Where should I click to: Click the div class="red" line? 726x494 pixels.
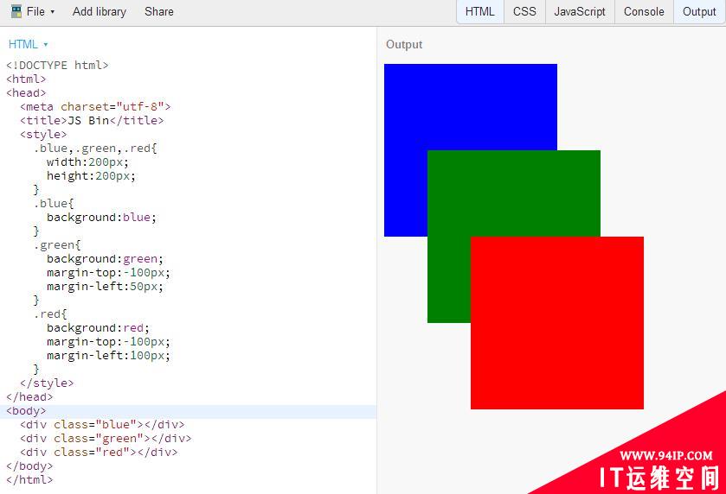(99, 453)
